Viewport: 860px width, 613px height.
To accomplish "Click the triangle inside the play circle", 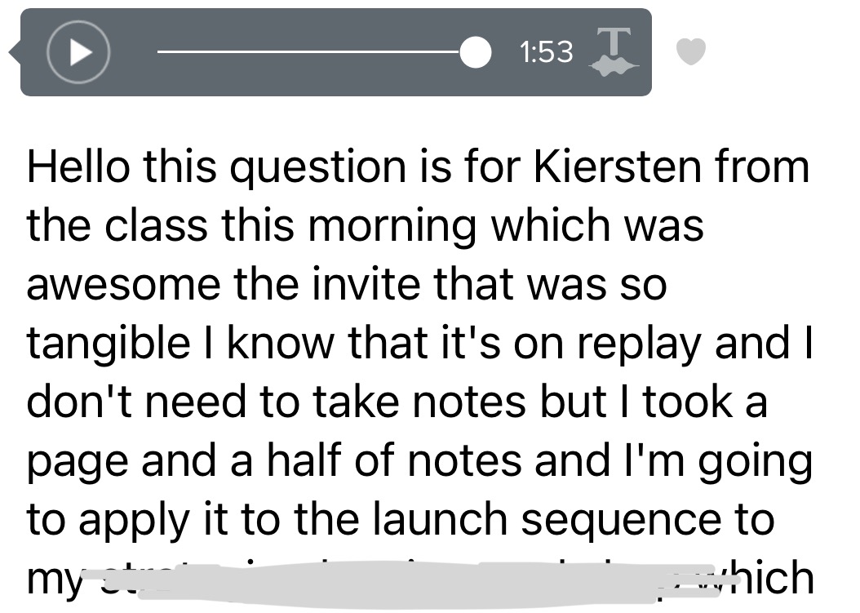I will coord(81,52).
